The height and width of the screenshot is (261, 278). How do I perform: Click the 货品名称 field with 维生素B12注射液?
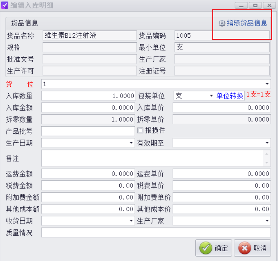[90, 36]
